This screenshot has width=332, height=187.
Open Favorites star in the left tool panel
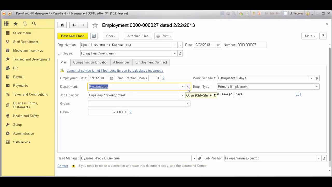click(16, 24)
